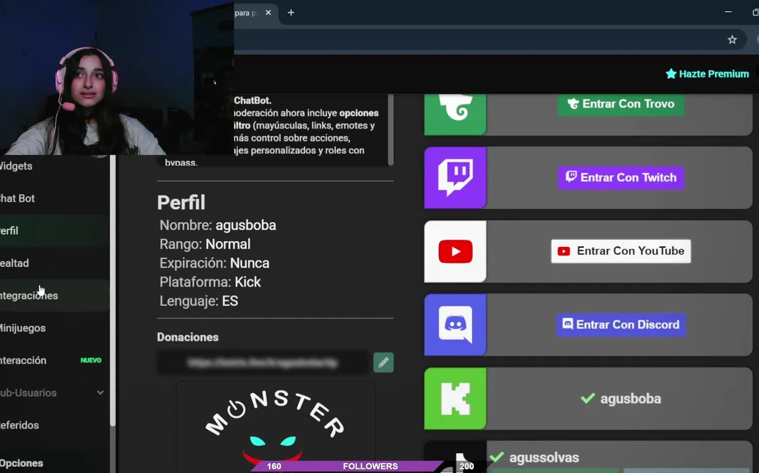Click the Entrar Con Twitch button

[x=621, y=177]
